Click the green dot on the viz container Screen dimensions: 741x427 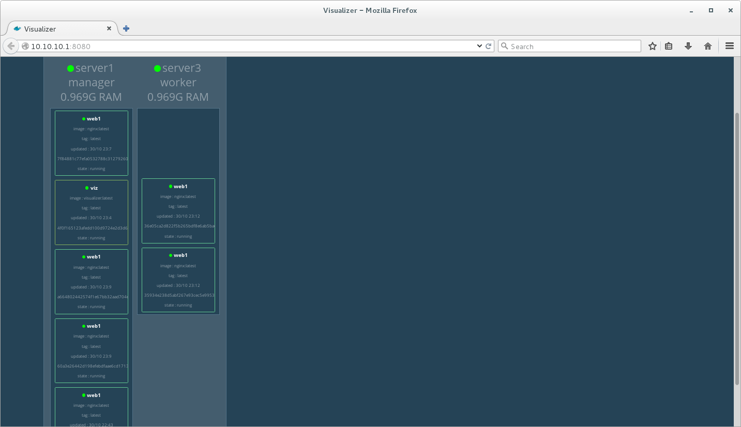pyautogui.click(x=86, y=188)
